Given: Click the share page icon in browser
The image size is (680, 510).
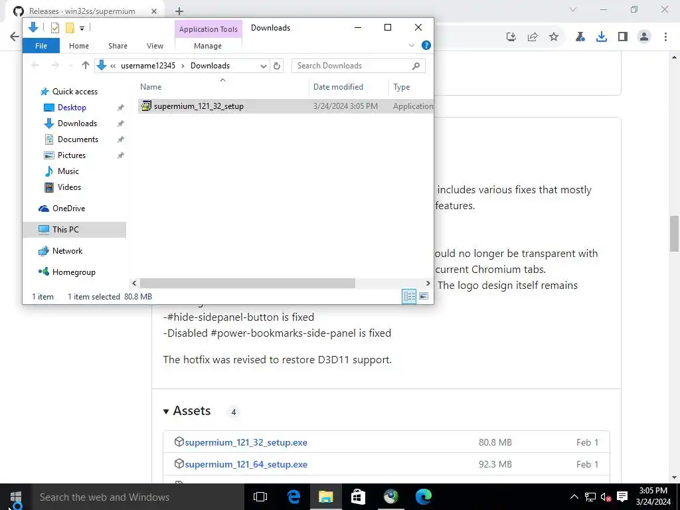Looking at the screenshot, I should tap(533, 37).
